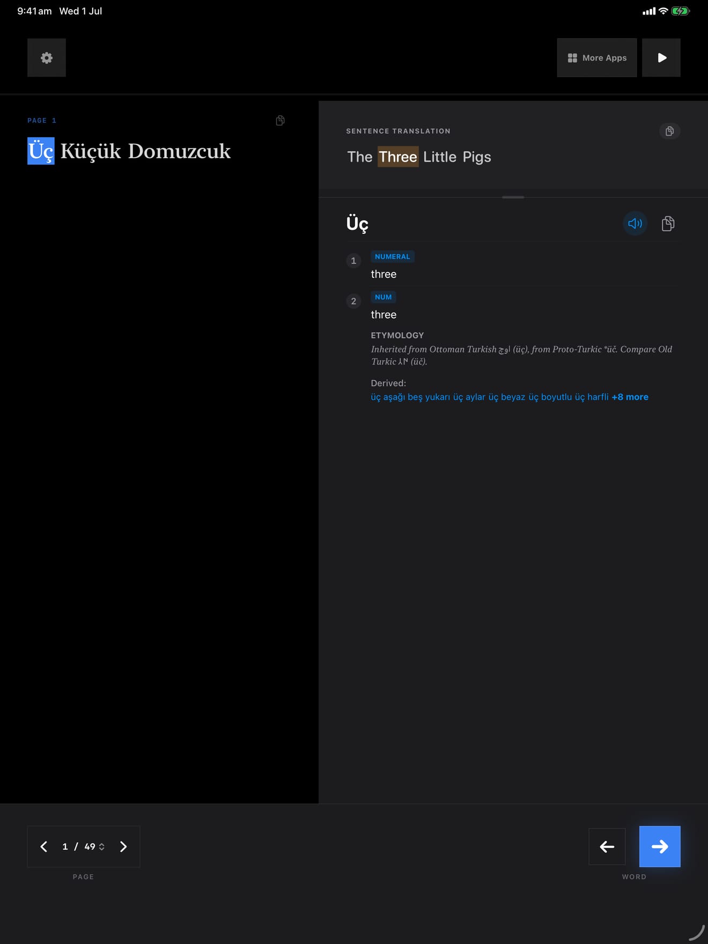Start playback with the play button
The width and height of the screenshot is (708, 944).
click(x=661, y=57)
